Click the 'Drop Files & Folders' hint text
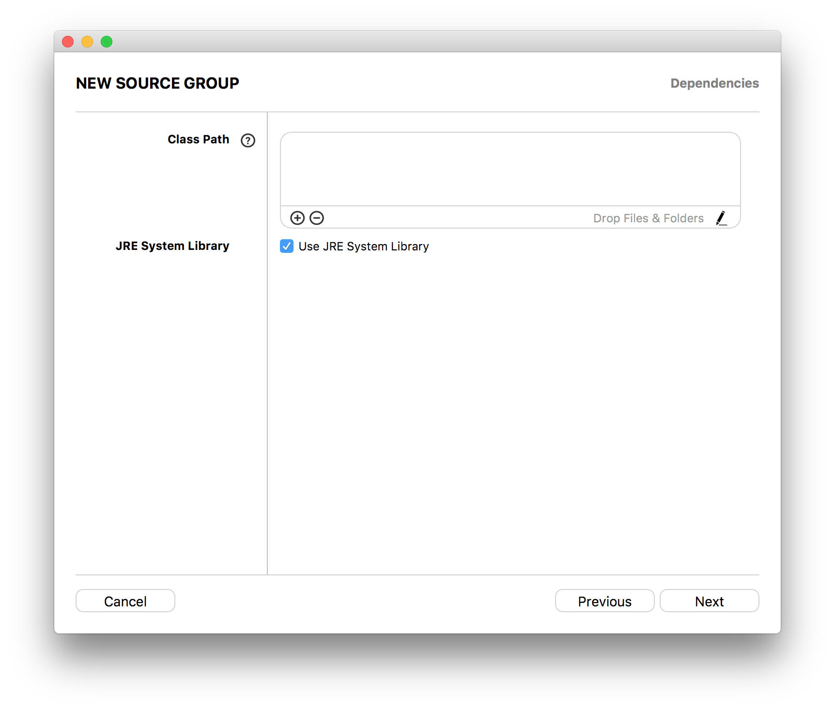Screen dimensions: 835x711 pyautogui.click(x=649, y=218)
